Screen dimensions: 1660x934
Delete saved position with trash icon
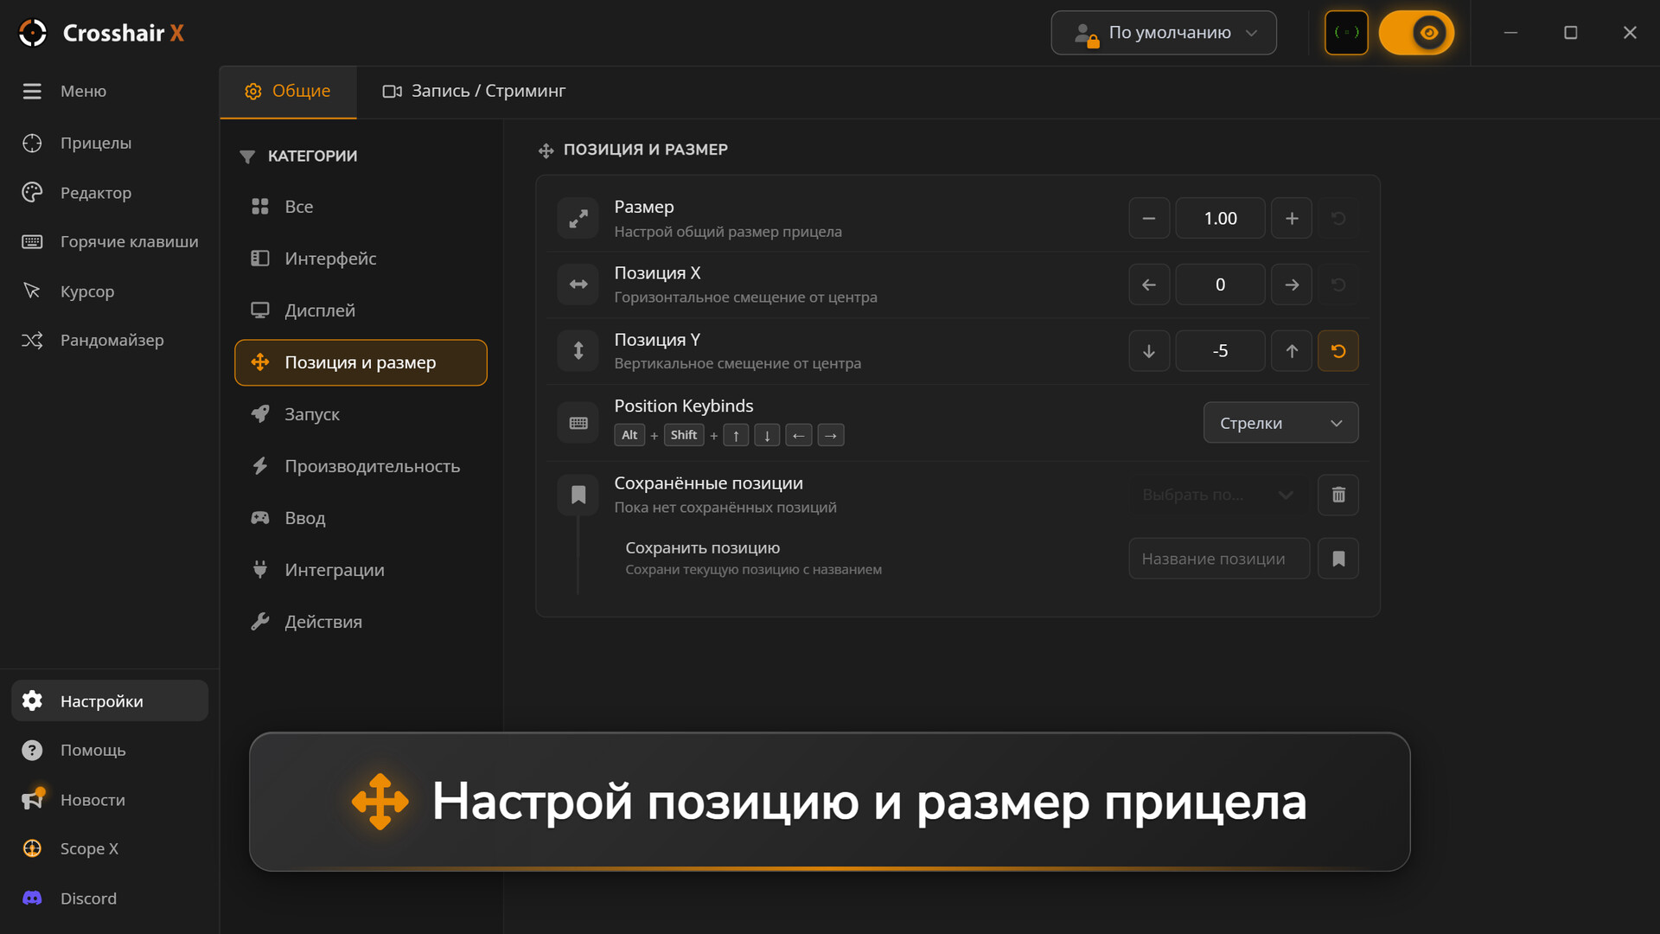tap(1338, 495)
